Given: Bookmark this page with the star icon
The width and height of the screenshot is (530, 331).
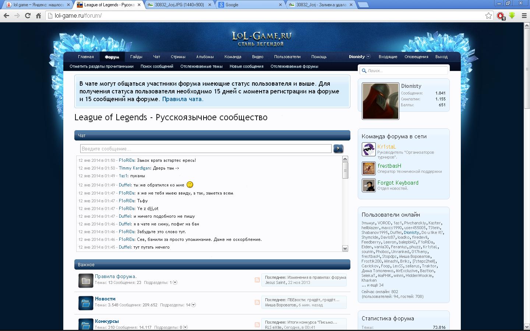Looking at the screenshot, I should coord(488,15).
